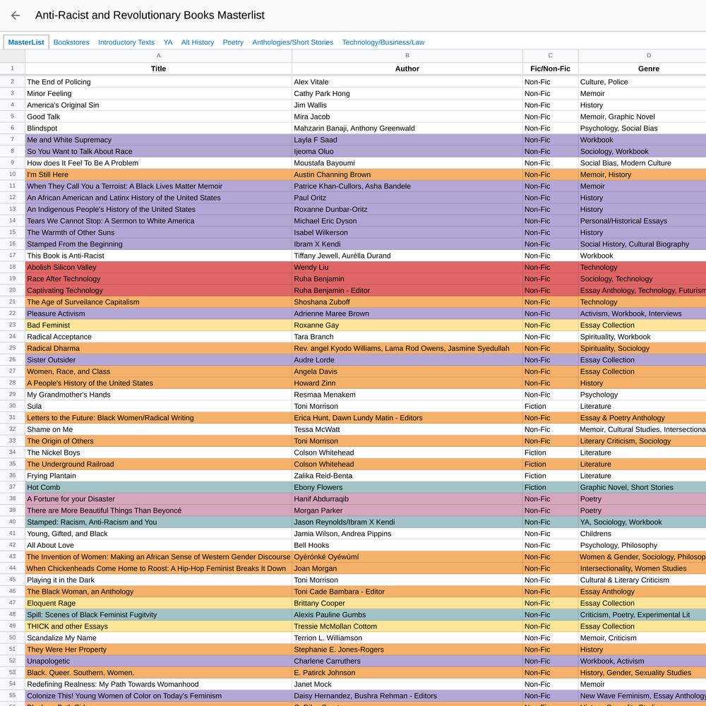Select the "Hot Comb" title cell
This screenshot has height=706, width=706.
[x=158, y=488]
